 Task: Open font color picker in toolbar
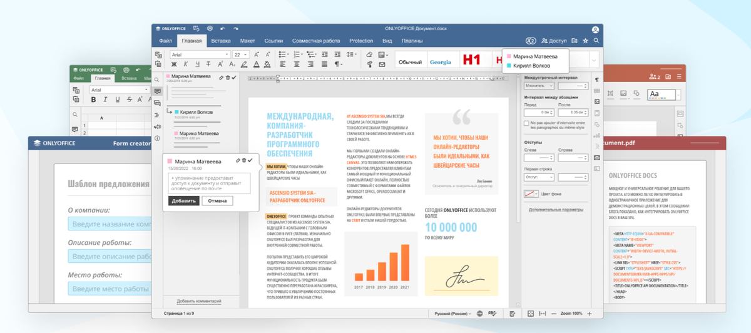[257, 64]
